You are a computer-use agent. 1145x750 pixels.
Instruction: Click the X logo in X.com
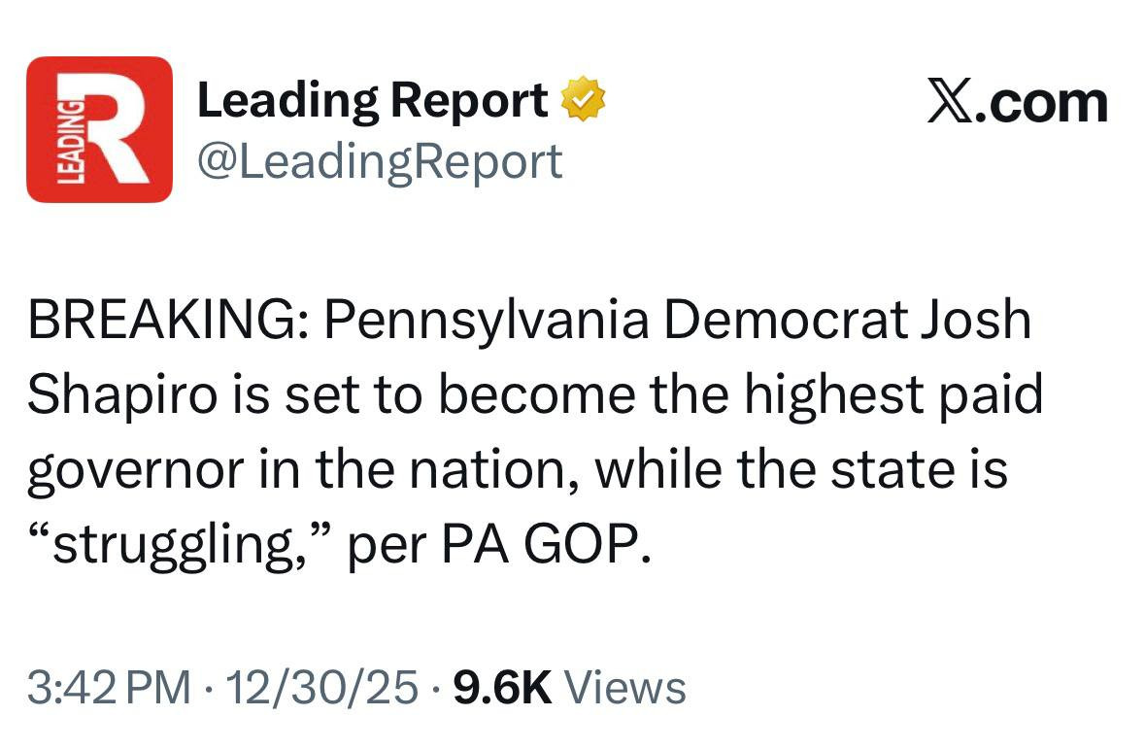click(x=951, y=103)
